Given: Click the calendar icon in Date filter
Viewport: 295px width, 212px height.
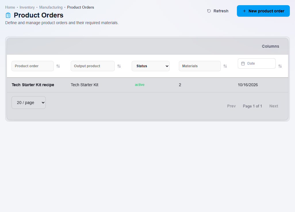Looking at the screenshot, I should [x=243, y=63].
